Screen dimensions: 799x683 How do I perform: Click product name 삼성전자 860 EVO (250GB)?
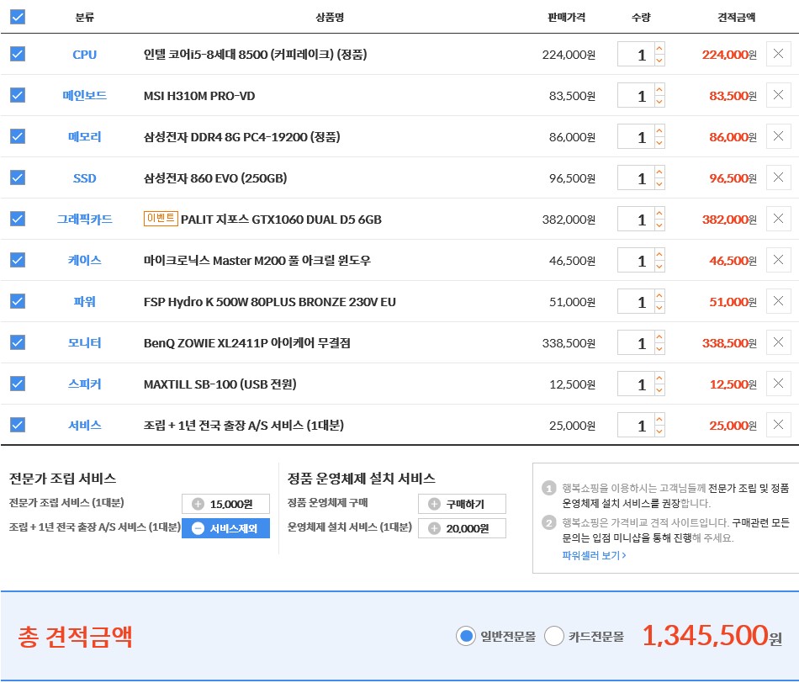tap(215, 178)
